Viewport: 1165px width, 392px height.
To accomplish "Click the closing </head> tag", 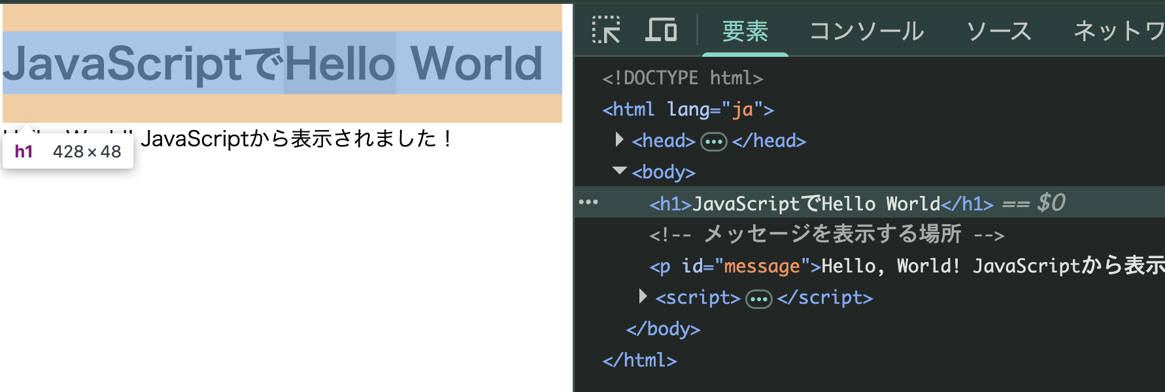I will click(769, 140).
